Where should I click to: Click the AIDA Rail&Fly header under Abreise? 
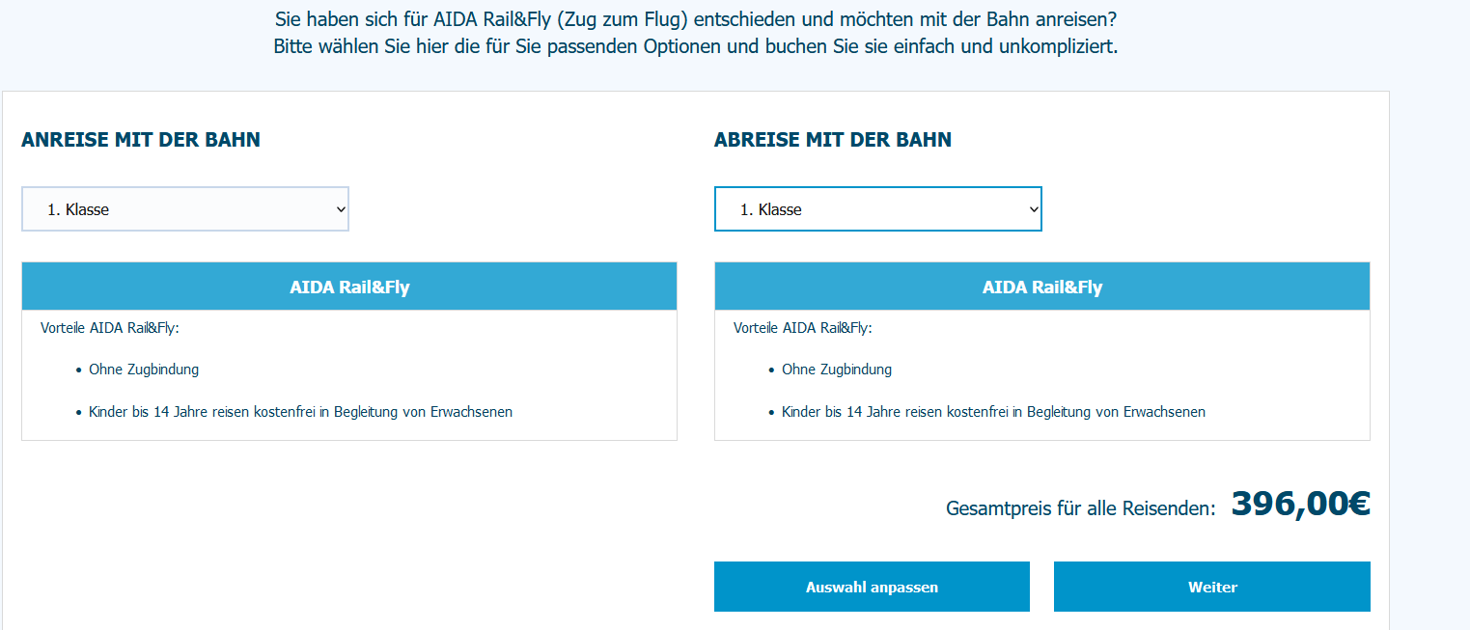[x=1041, y=287]
